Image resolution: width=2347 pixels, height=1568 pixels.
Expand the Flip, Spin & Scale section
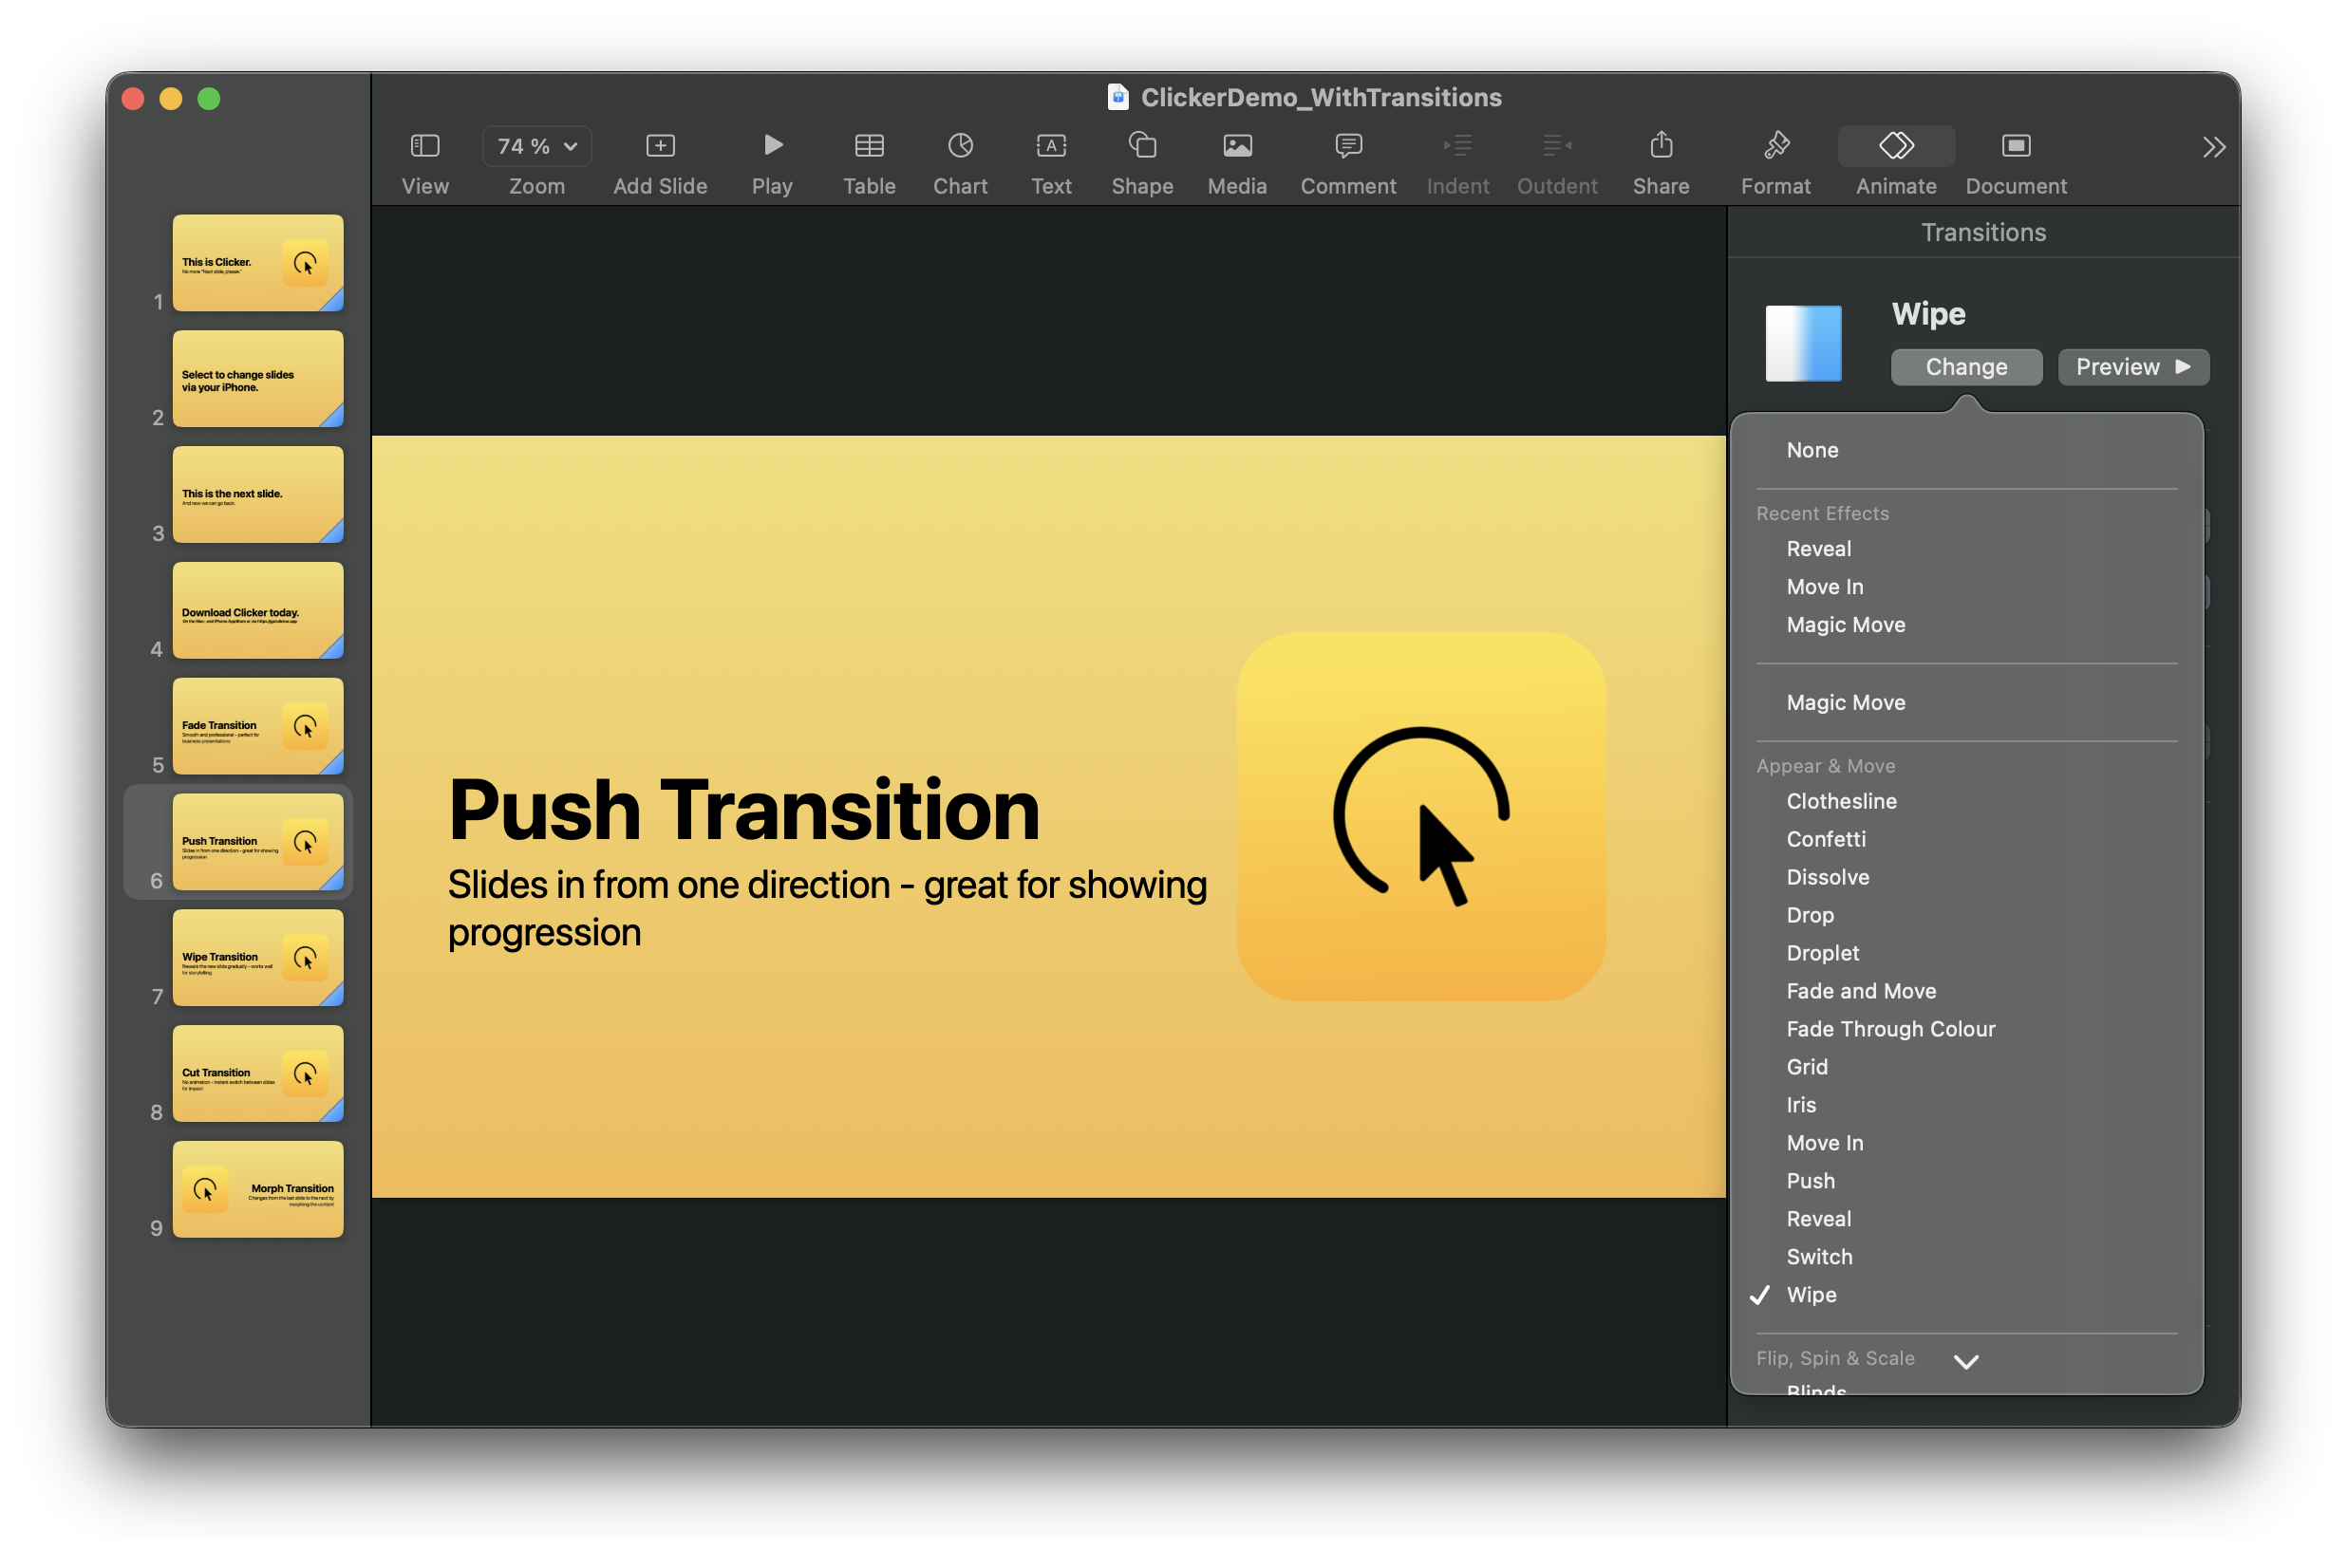point(1966,1360)
